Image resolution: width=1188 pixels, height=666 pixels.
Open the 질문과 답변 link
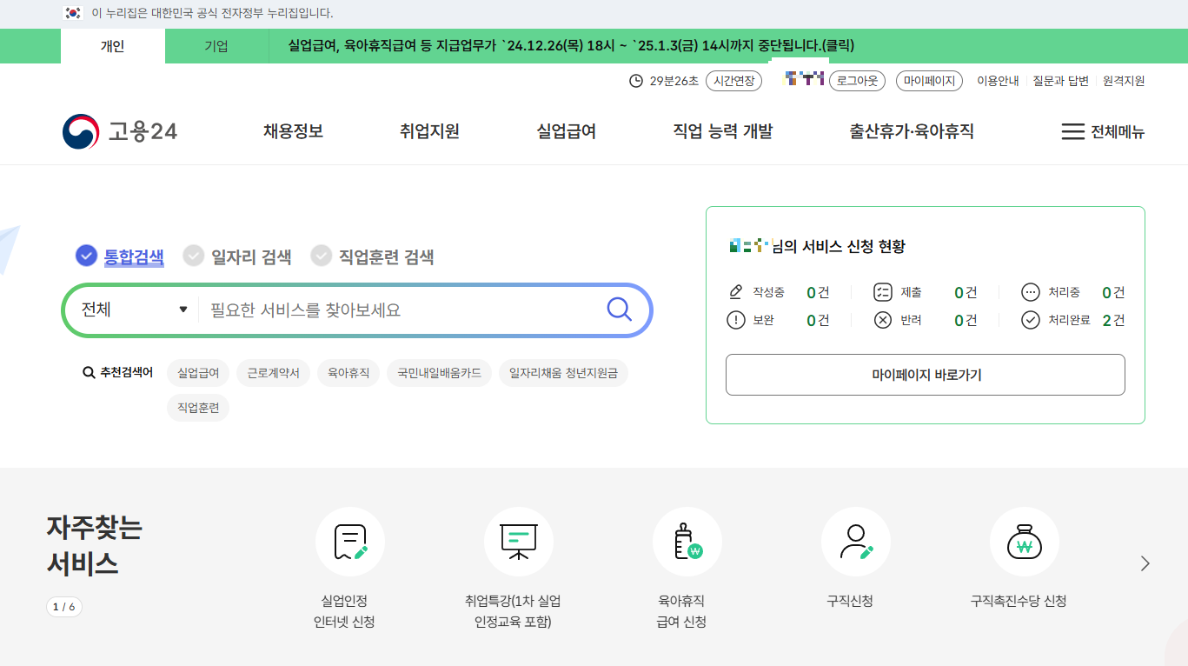(x=1060, y=81)
